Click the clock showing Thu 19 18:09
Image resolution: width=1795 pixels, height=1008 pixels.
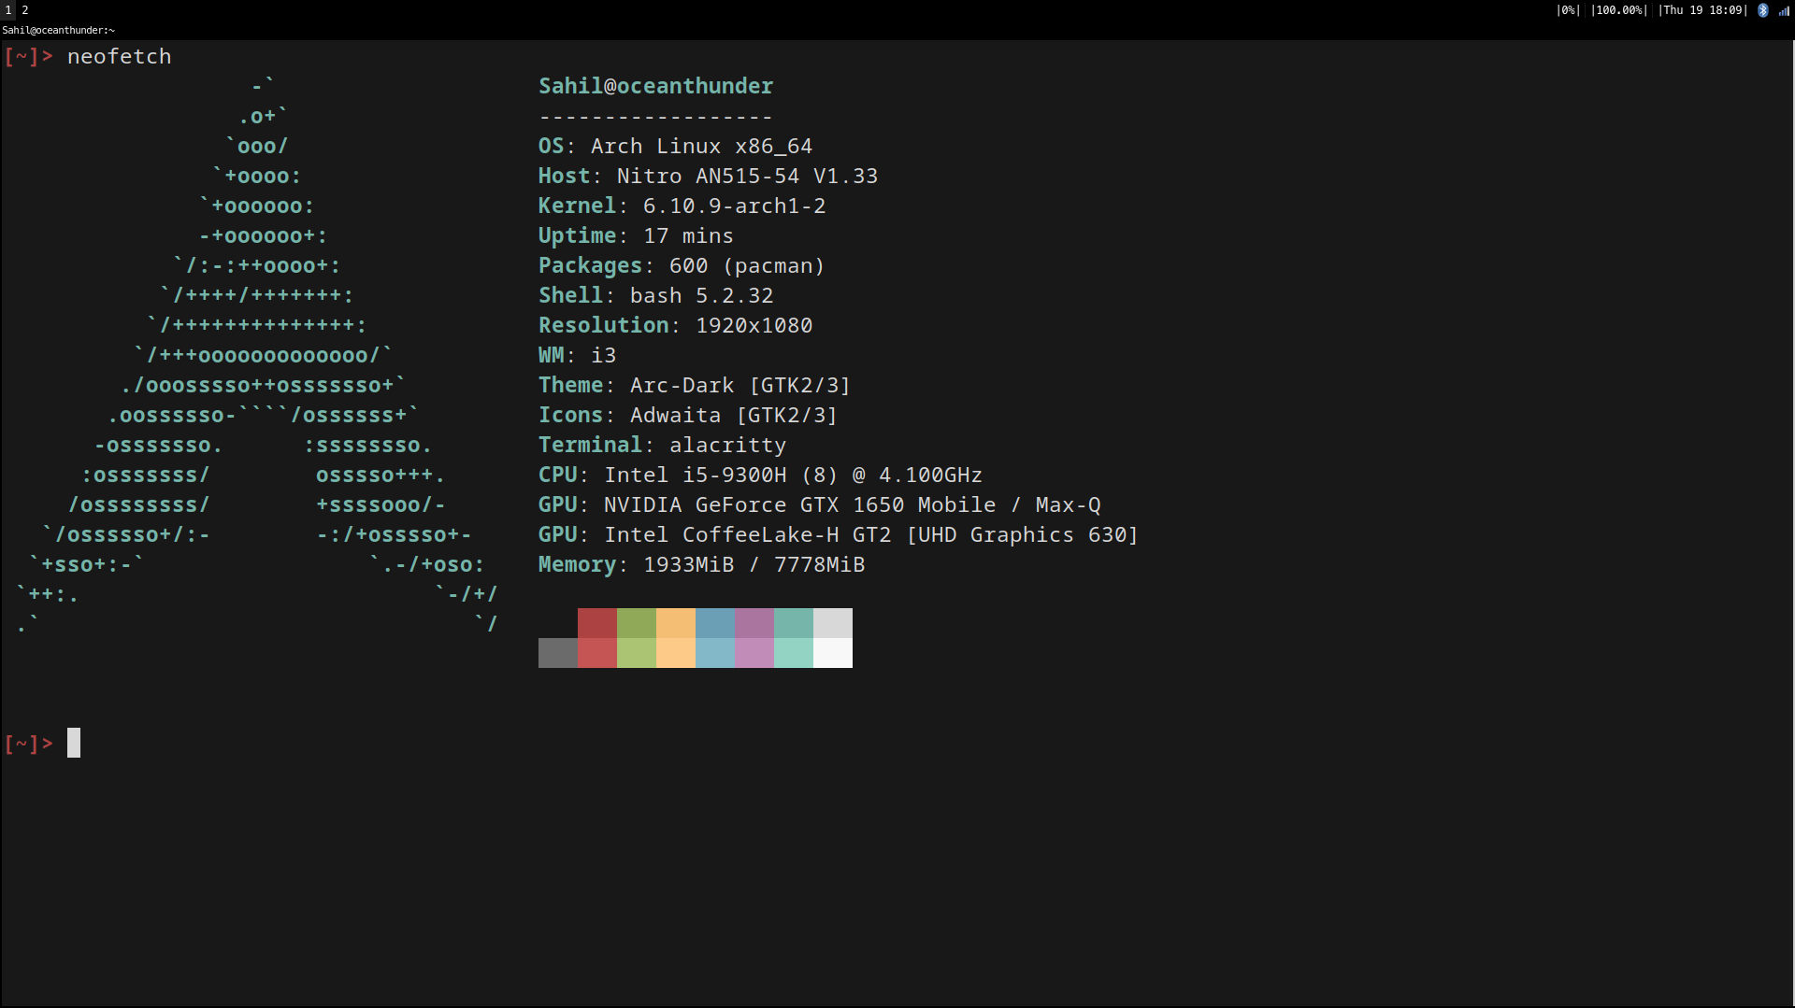[1702, 10]
